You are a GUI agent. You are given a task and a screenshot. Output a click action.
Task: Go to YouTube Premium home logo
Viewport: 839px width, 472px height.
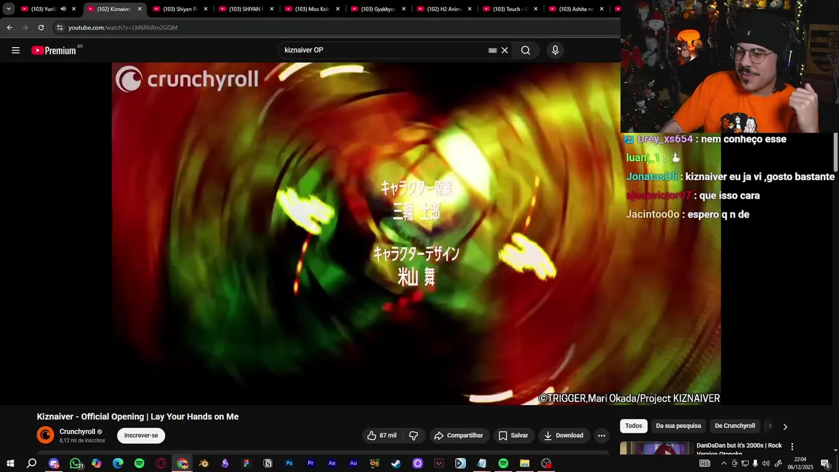(x=55, y=50)
